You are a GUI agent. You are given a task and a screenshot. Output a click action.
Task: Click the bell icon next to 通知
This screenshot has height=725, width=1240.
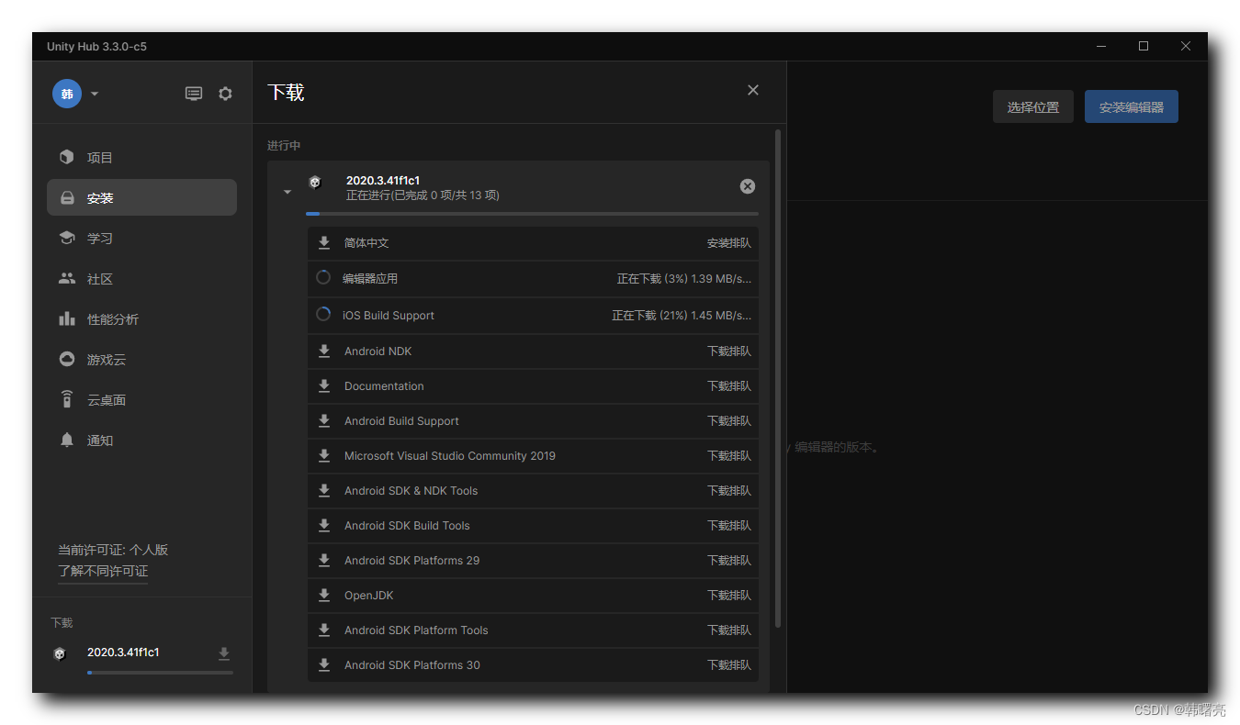pos(66,440)
